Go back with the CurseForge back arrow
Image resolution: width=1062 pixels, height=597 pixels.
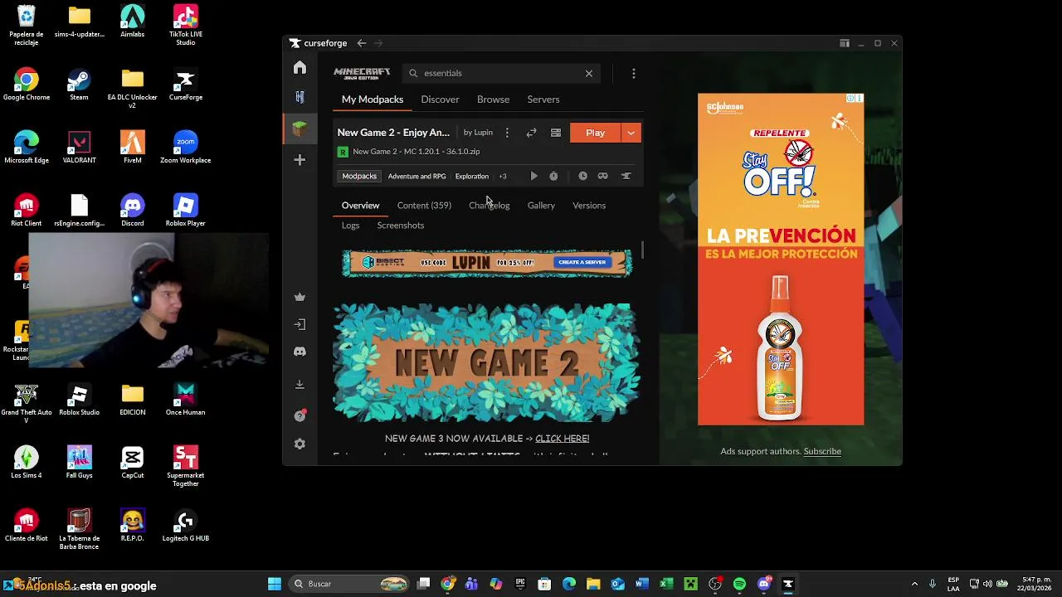[x=362, y=43]
